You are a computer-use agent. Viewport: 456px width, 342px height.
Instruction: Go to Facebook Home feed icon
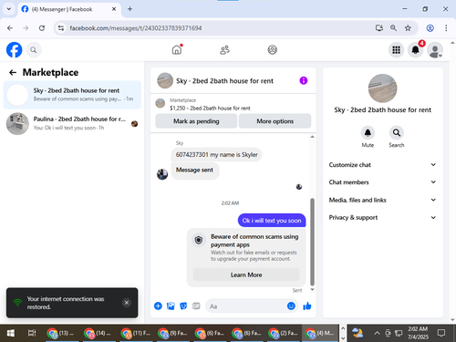tap(177, 49)
